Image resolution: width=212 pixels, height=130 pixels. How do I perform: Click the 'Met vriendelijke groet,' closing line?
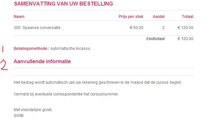(x=33, y=110)
